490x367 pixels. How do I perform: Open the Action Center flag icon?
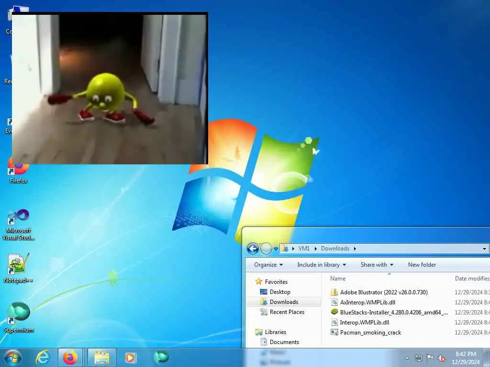[430, 357]
